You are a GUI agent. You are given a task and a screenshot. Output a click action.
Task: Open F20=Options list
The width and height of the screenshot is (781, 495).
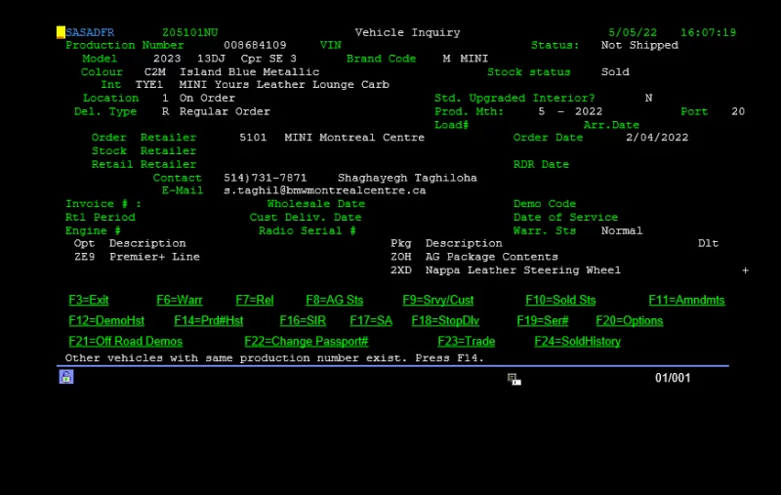pyautogui.click(x=630, y=321)
